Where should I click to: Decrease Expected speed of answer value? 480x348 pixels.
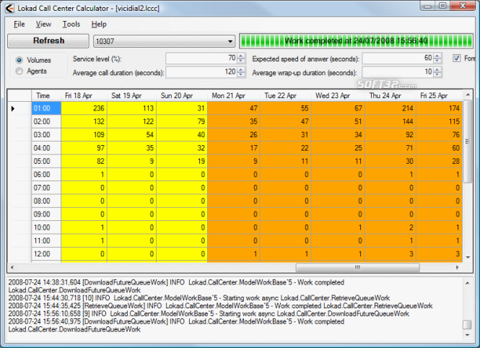pyautogui.click(x=437, y=61)
